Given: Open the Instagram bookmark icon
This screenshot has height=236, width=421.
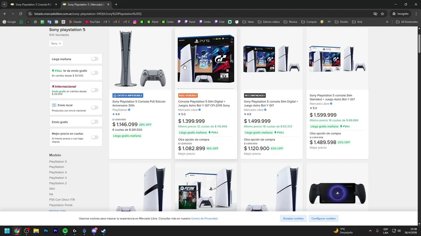Looking at the screenshot, I should pos(135,22).
